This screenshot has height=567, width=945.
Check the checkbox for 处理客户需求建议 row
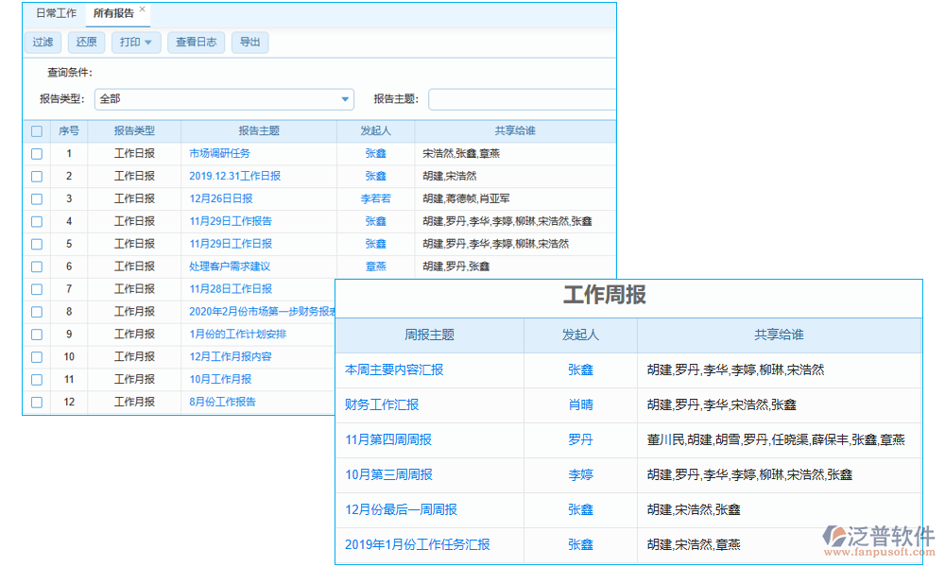click(36, 266)
